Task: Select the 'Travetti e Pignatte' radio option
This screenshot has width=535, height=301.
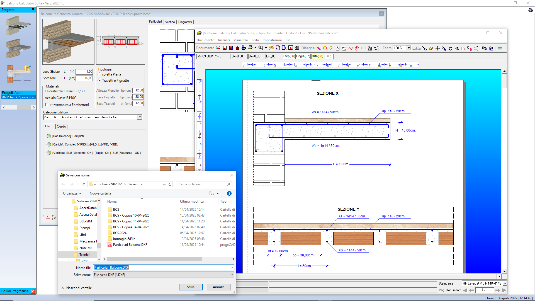Action: [x=99, y=80]
